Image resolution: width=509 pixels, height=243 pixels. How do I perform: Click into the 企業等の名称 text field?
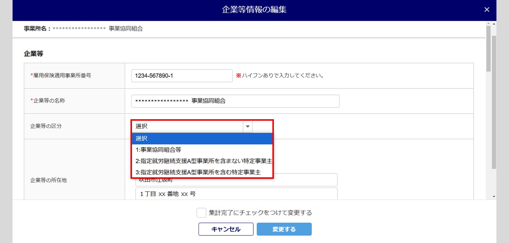pyautogui.click(x=235, y=101)
